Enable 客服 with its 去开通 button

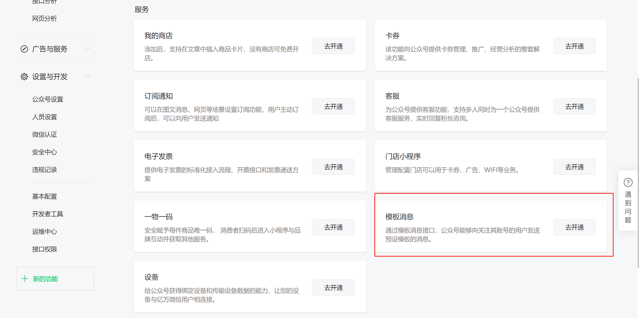point(574,107)
